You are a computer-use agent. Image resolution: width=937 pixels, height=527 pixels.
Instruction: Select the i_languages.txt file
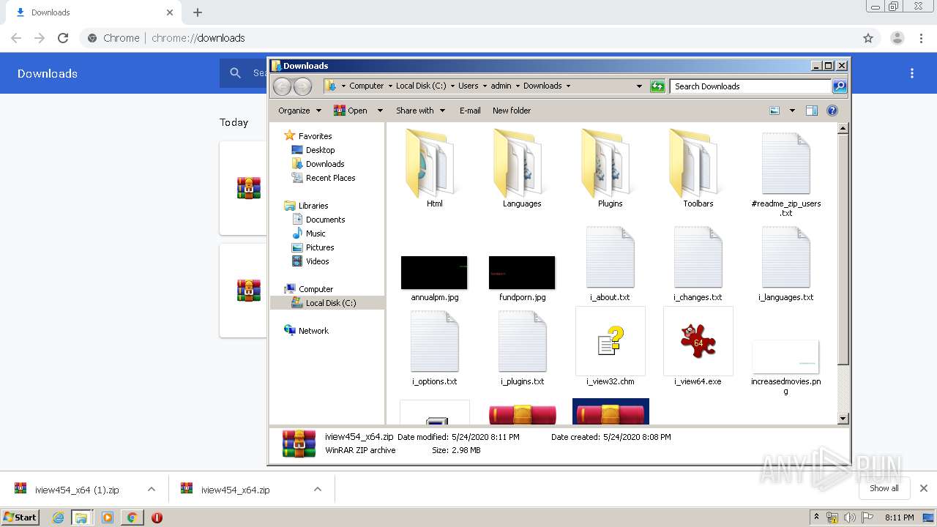785,263
